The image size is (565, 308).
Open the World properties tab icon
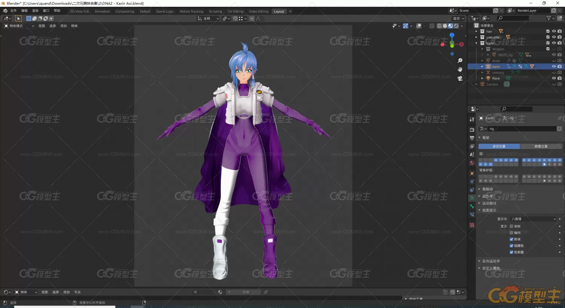(472, 163)
